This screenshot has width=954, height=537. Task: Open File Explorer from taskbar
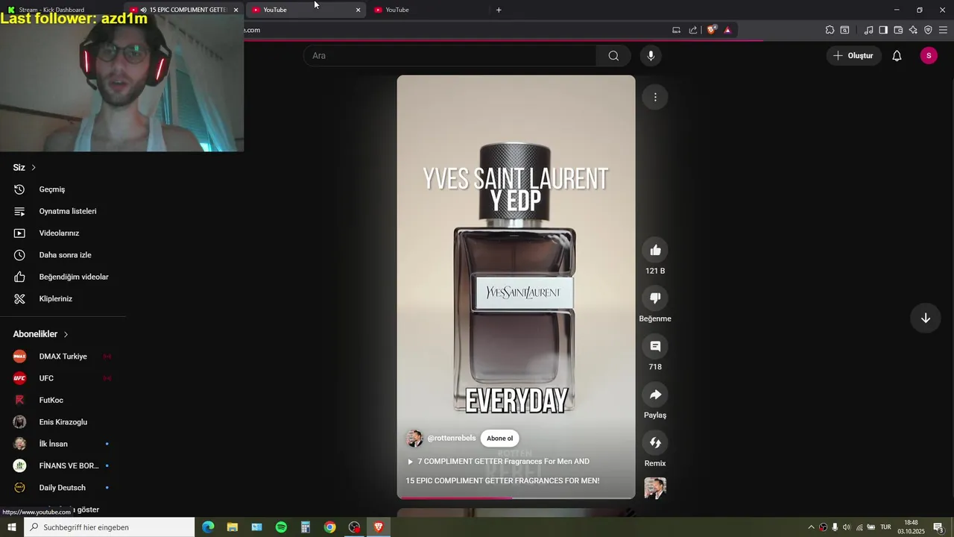233,527
